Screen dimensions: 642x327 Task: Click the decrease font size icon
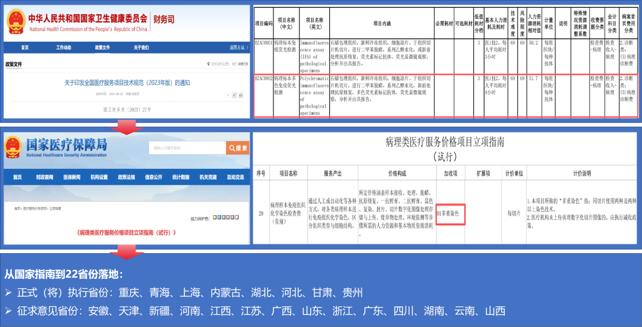point(228,95)
